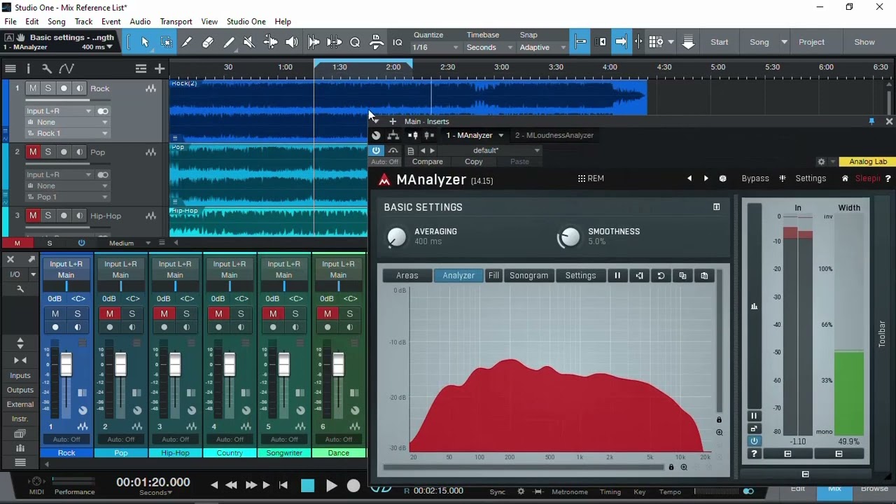Click the Compare button
896x504 pixels.
coord(427,162)
